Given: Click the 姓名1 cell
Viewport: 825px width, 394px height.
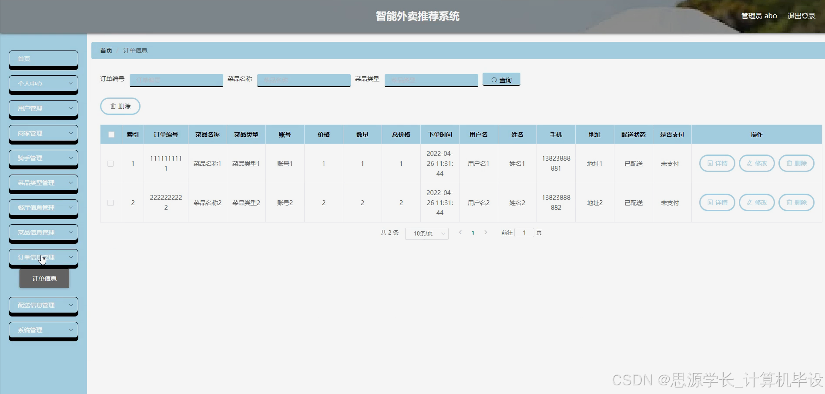Looking at the screenshot, I should [517, 164].
